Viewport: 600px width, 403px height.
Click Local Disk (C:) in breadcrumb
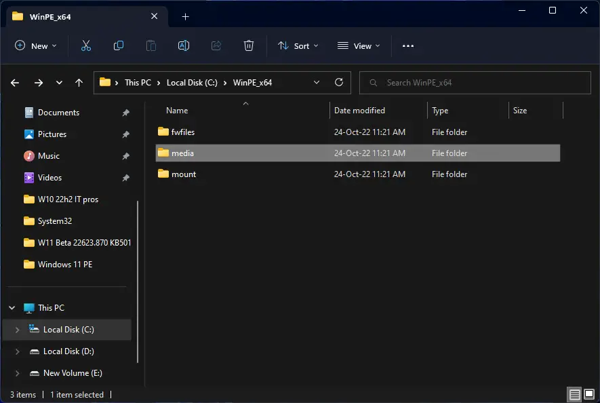[192, 83]
